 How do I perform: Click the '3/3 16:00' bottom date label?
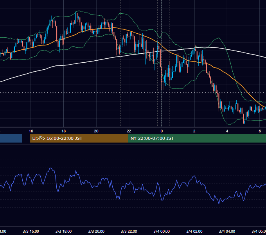(31, 231)
